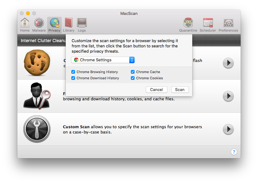This screenshot has width=258, height=183.
Task: Click the browsing and download history text
Action: point(119,99)
